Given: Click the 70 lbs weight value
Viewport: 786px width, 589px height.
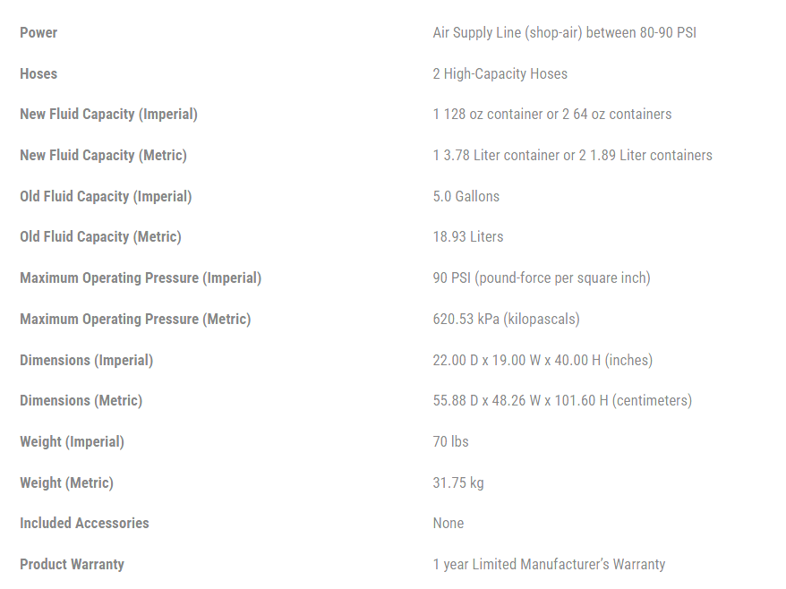Looking at the screenshot, I should (x=450, y=442).
